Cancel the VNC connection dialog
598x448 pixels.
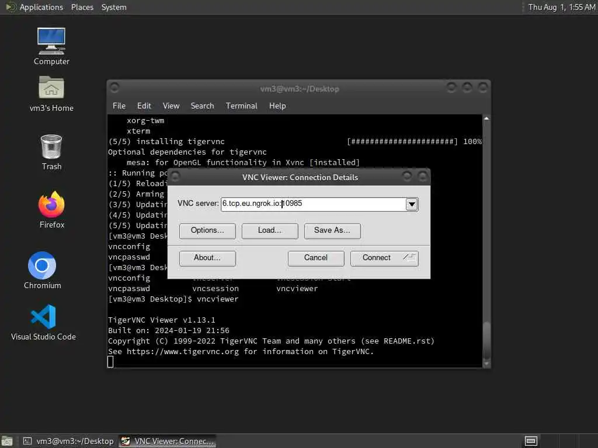pos(316,258)
